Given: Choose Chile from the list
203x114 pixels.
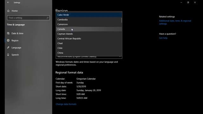Looking at the screenshot, I should coord(89,48).
